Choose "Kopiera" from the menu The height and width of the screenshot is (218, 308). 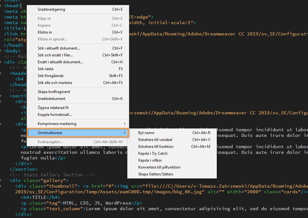44,25
